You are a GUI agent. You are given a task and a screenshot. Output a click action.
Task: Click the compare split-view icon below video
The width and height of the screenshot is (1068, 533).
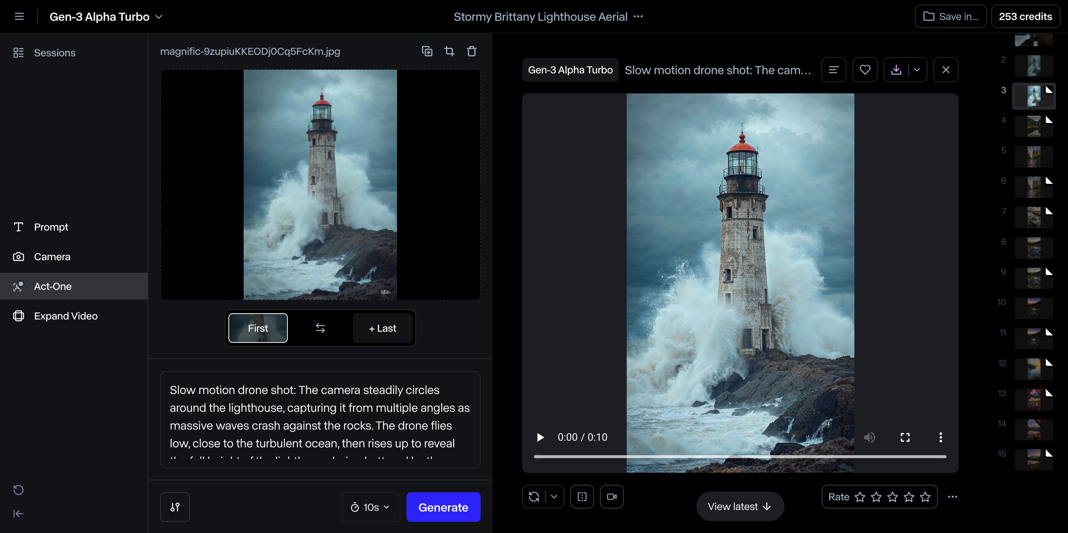pos(582,497)
